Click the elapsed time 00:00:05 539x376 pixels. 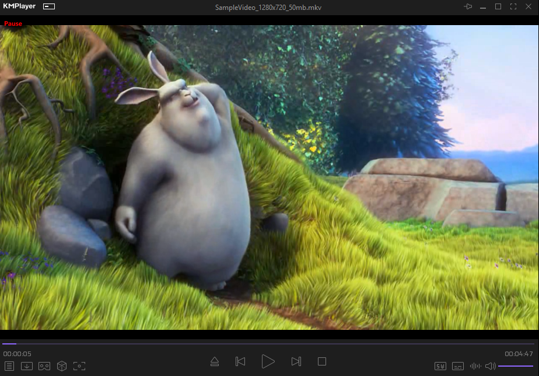pos(17,354)
